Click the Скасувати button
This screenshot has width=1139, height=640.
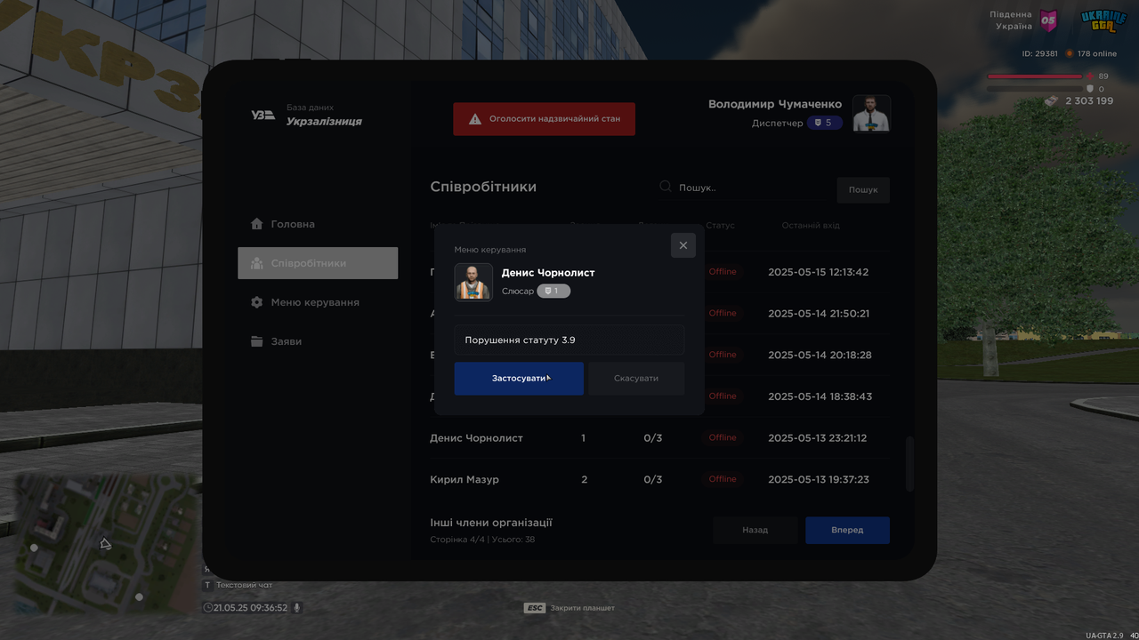[x=636, y=379]
